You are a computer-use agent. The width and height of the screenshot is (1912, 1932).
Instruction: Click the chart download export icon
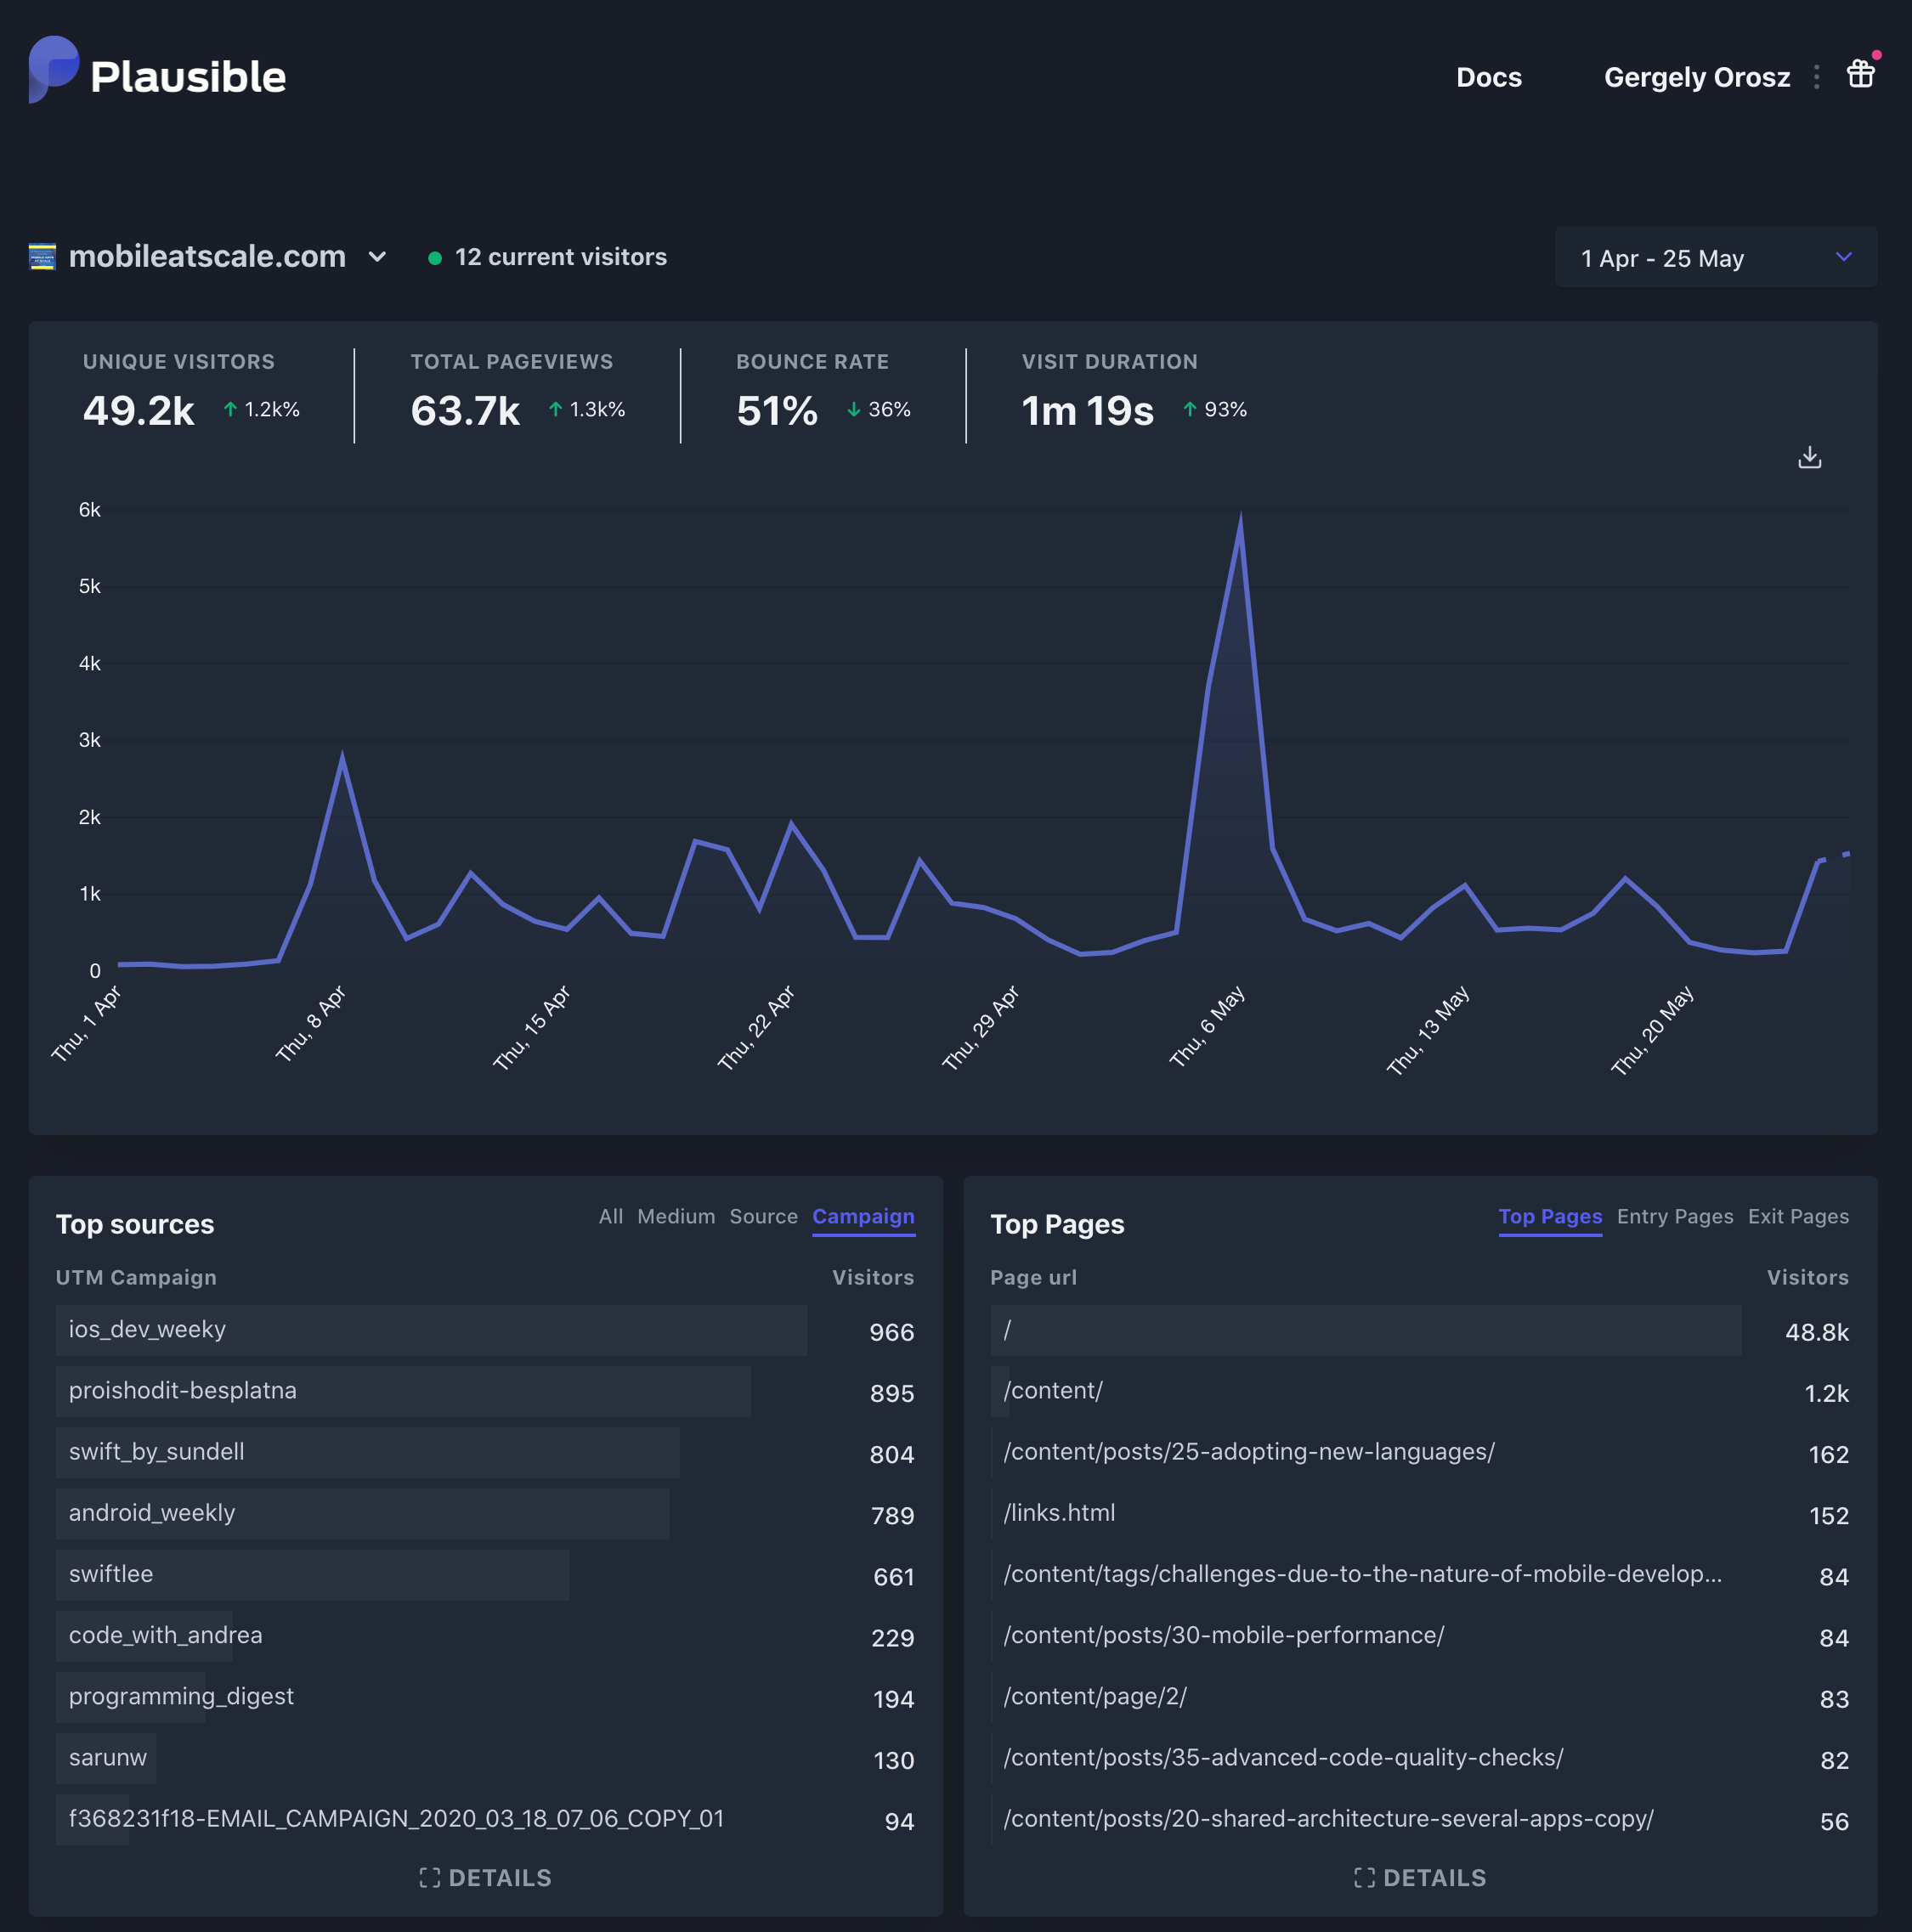click(1809, 458)
